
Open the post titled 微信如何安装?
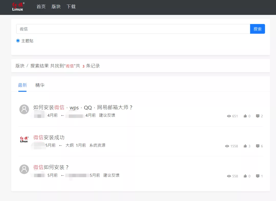point(51,167)
